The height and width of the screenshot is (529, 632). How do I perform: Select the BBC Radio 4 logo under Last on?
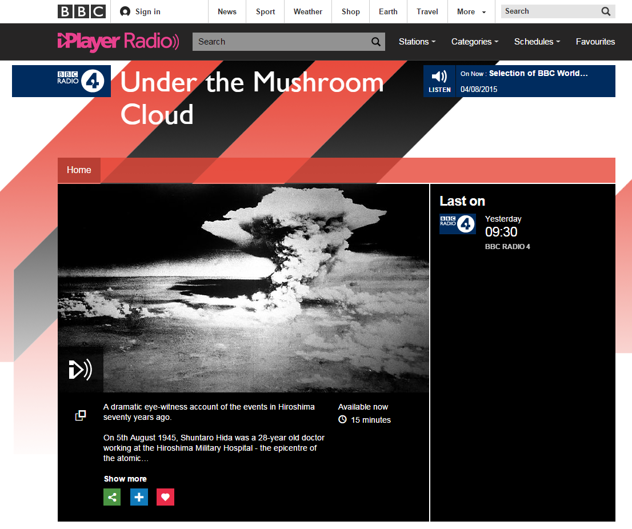click(457, 224)
